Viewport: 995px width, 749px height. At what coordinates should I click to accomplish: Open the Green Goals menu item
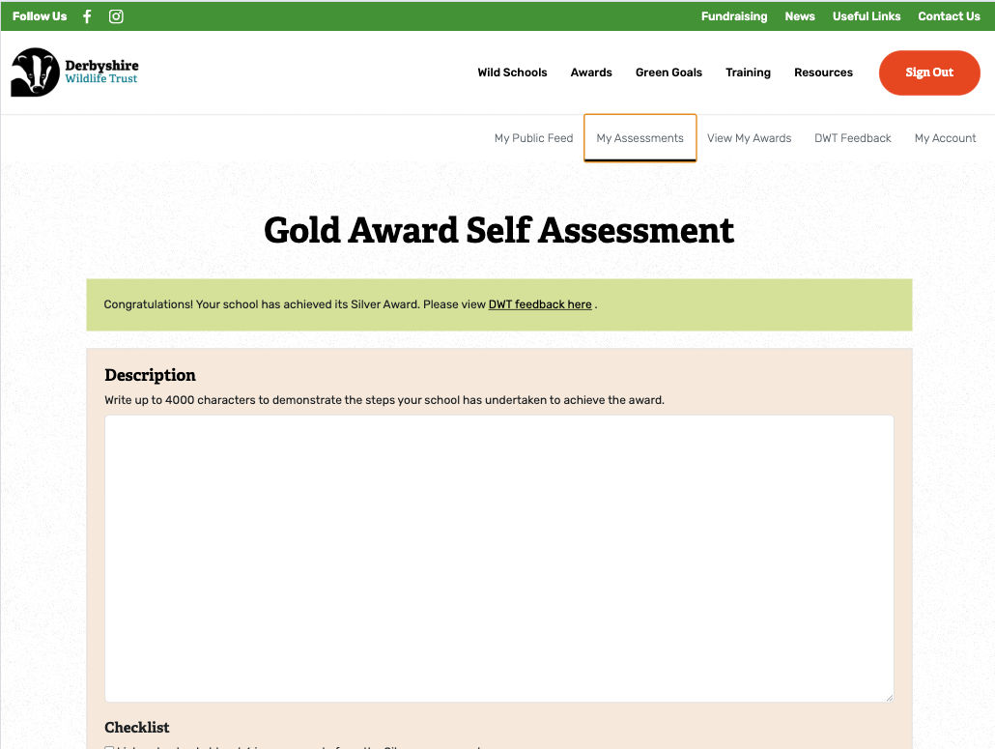[668, 72]
